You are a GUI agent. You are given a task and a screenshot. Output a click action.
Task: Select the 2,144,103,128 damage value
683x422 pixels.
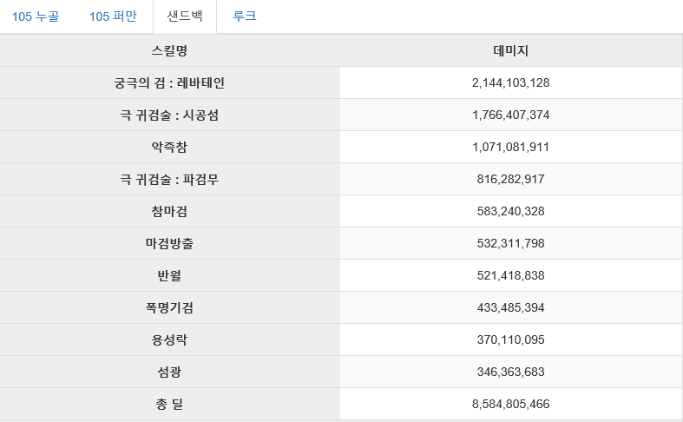pyautogui.click(x=510, y=82)
